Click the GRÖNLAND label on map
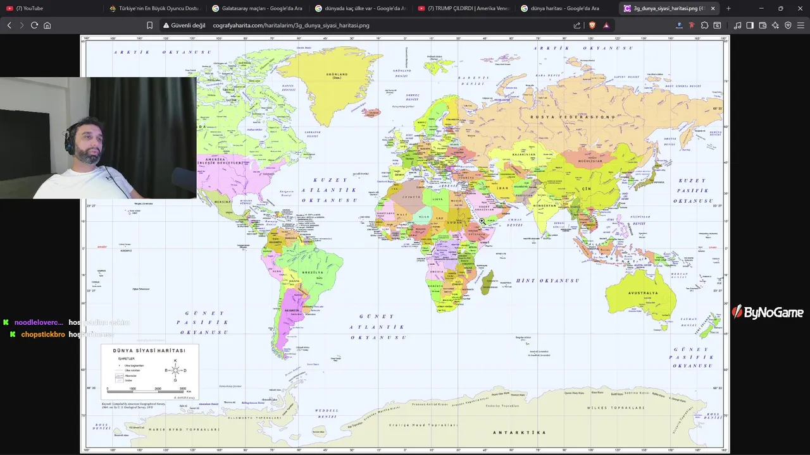 337,75
